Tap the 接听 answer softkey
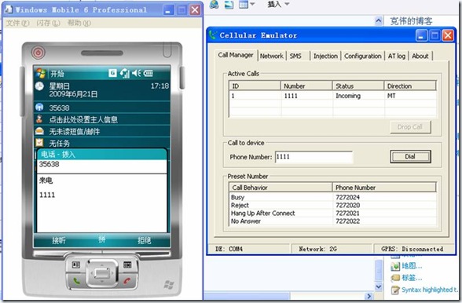 coord(59,240)
